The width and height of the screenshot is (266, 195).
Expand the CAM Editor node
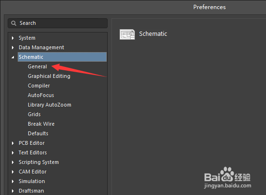13,172
